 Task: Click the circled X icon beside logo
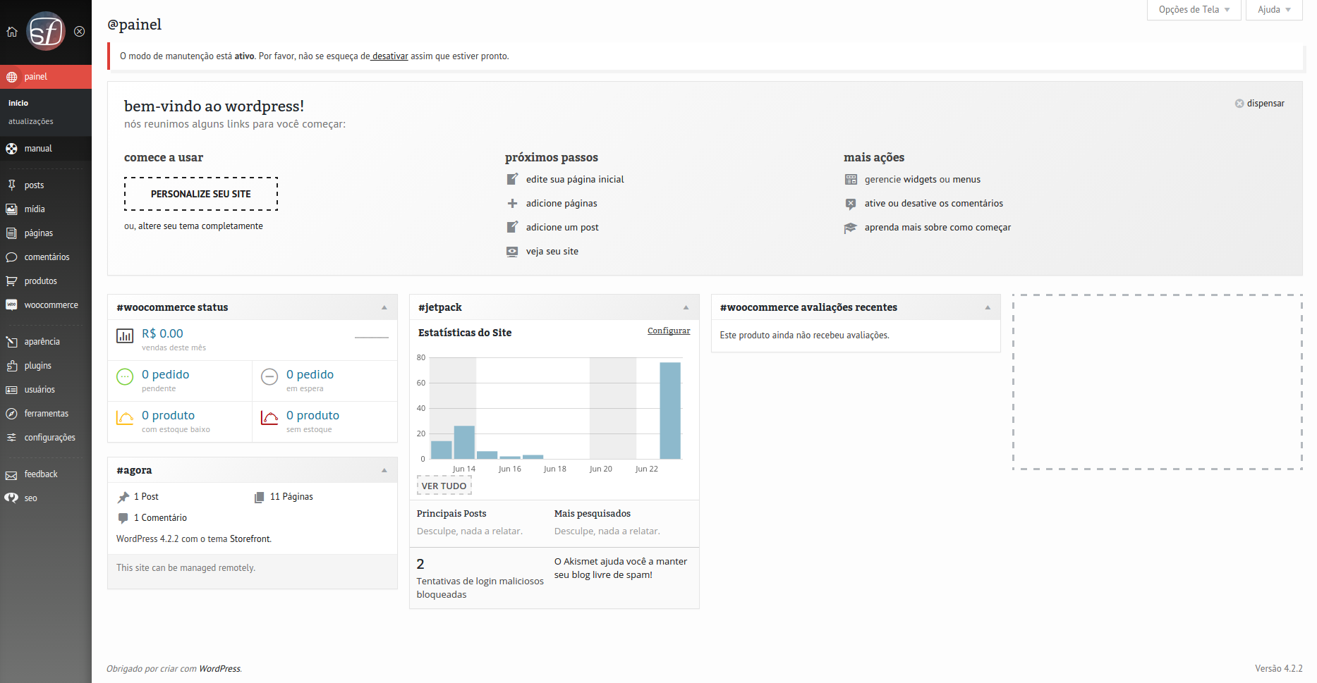80,31
